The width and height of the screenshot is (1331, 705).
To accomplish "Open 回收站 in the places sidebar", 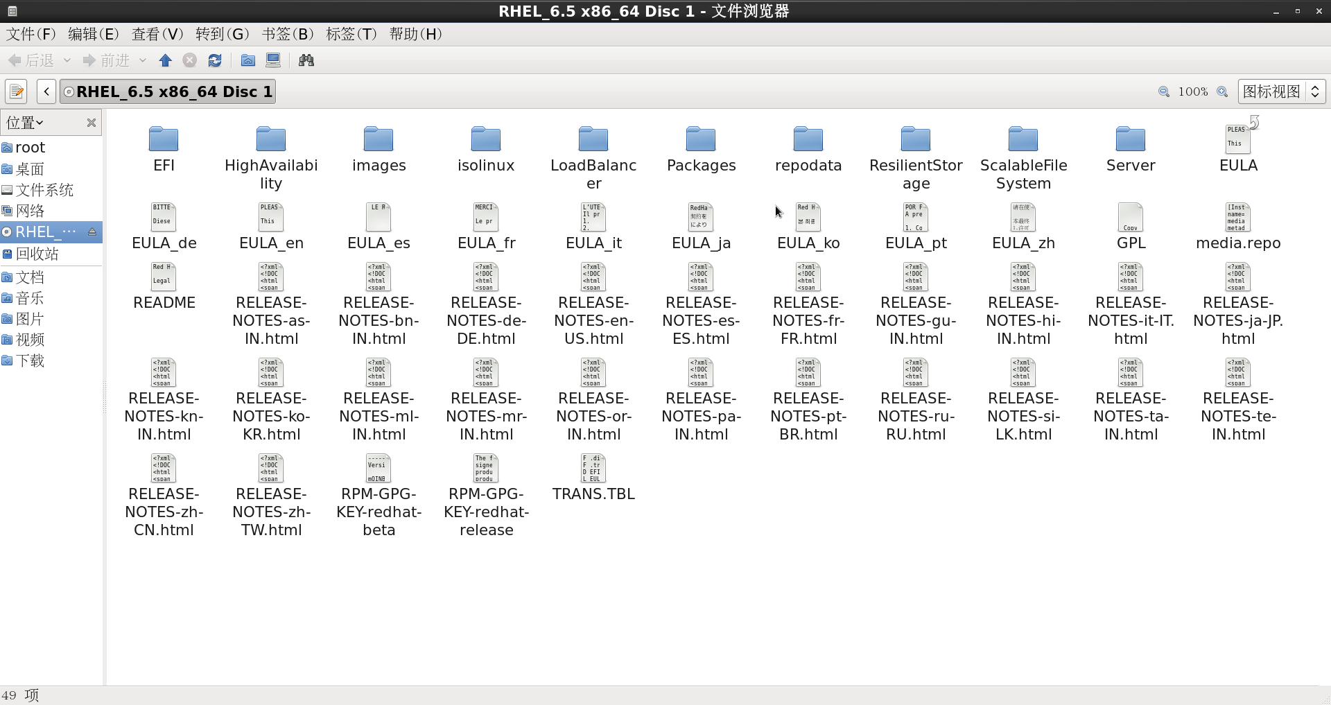I will pos(51,254).
